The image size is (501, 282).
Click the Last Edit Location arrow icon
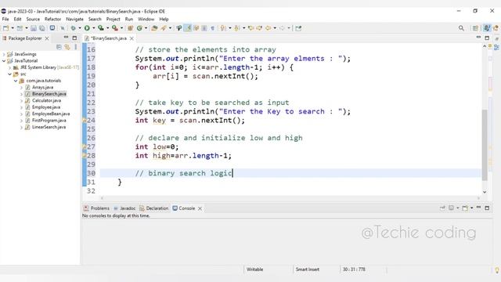(250, 28)
